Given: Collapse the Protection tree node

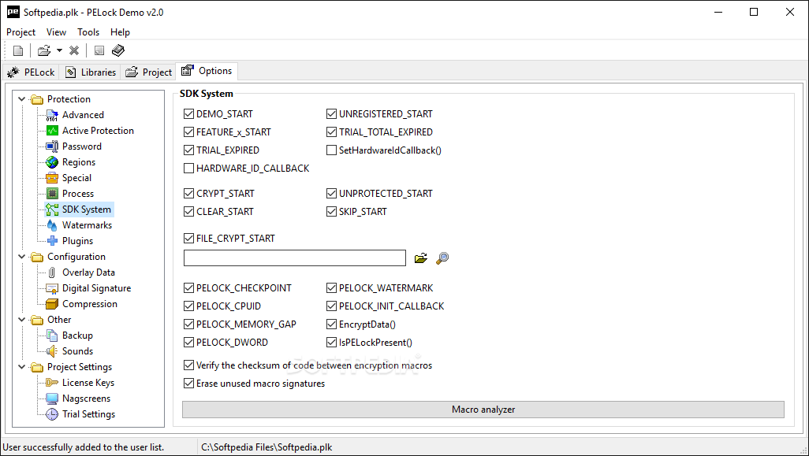Looking at the screenshot, I should tap(21, 99).
